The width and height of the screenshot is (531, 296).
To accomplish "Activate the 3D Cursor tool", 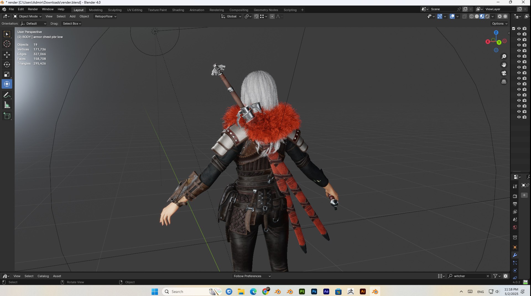I will tap(7, 44).
